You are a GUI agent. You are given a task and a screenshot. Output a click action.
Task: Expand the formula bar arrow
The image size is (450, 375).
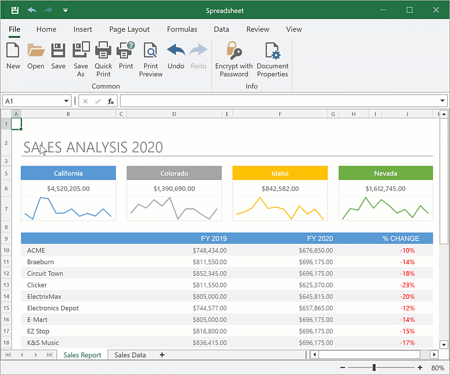(x=442, y=101)
